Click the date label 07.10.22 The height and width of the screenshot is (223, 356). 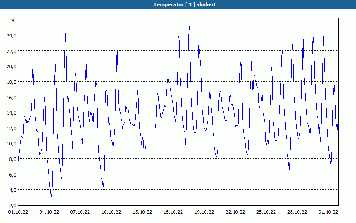[x=80, y=212]
